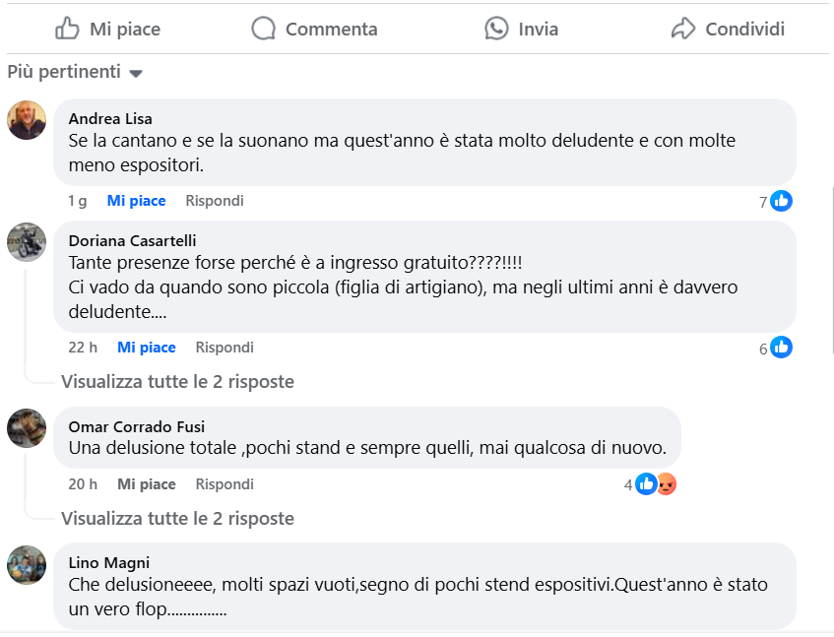Click the Commenta speech bubble icon
This screenshot has height=637, width=834.
pos(263,29)
